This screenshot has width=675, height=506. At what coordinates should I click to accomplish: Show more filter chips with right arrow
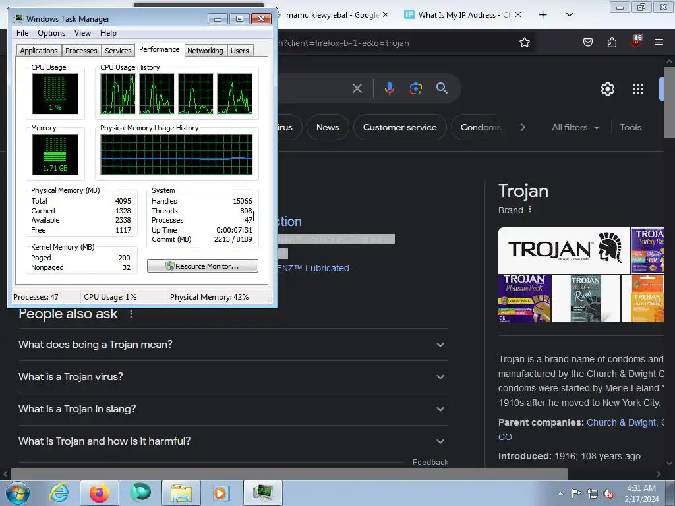[x=523, y=127]
